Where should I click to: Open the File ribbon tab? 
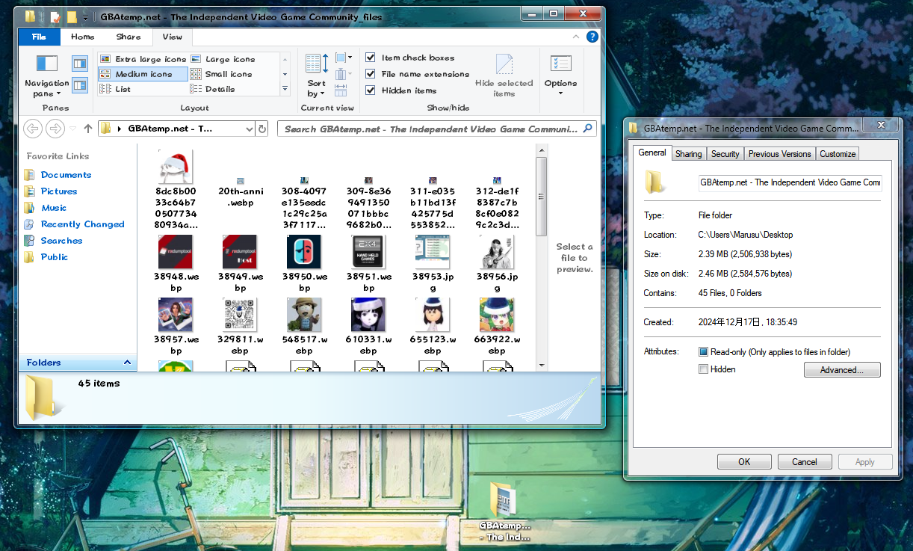click(39, 37)
